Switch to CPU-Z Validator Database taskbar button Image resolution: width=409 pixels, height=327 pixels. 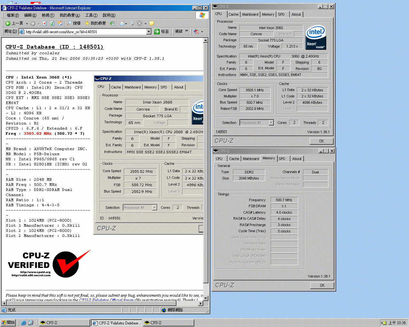[117, 323]
